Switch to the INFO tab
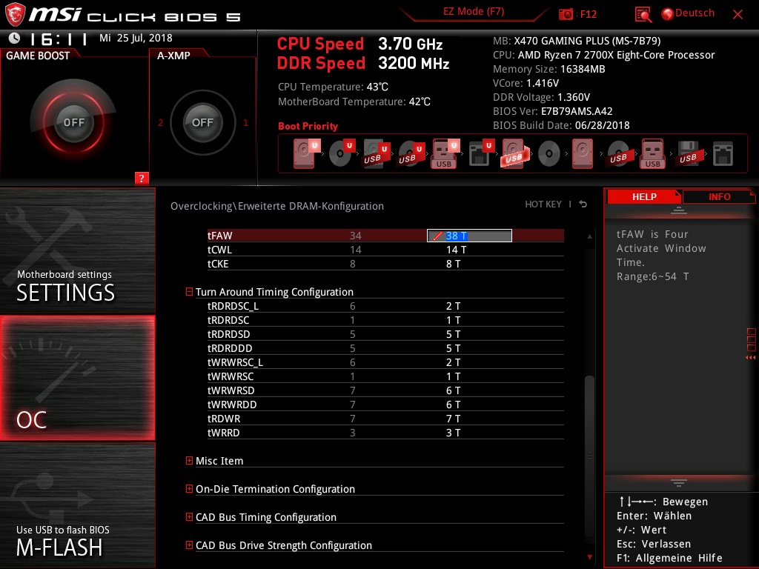 719,197
